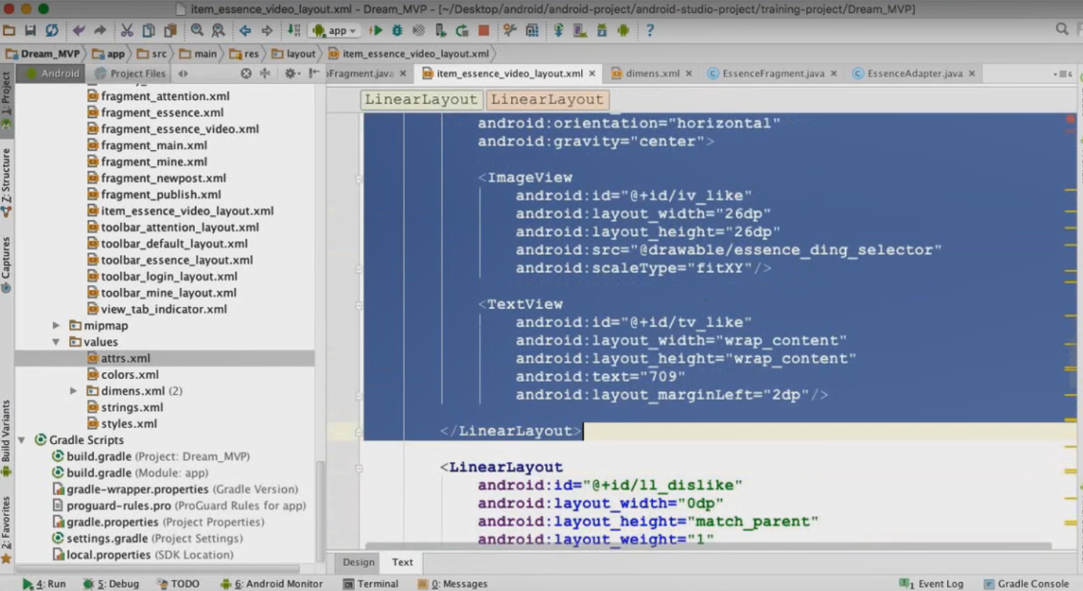Toggle the Favorites tool window button

[x=7, y=530]
